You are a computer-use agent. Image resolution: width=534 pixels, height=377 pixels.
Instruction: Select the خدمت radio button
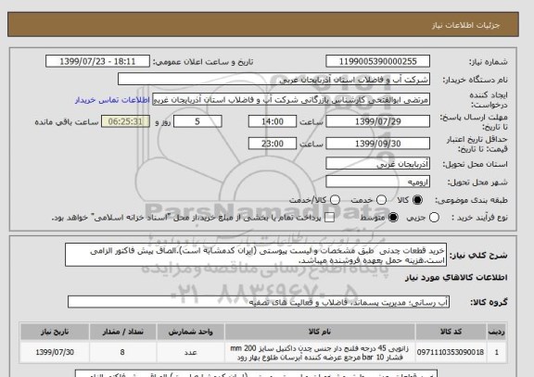pos(381,200)
